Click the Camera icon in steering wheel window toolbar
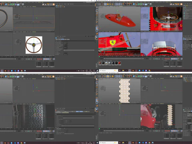The image size is (192, 144). (20, 4)
